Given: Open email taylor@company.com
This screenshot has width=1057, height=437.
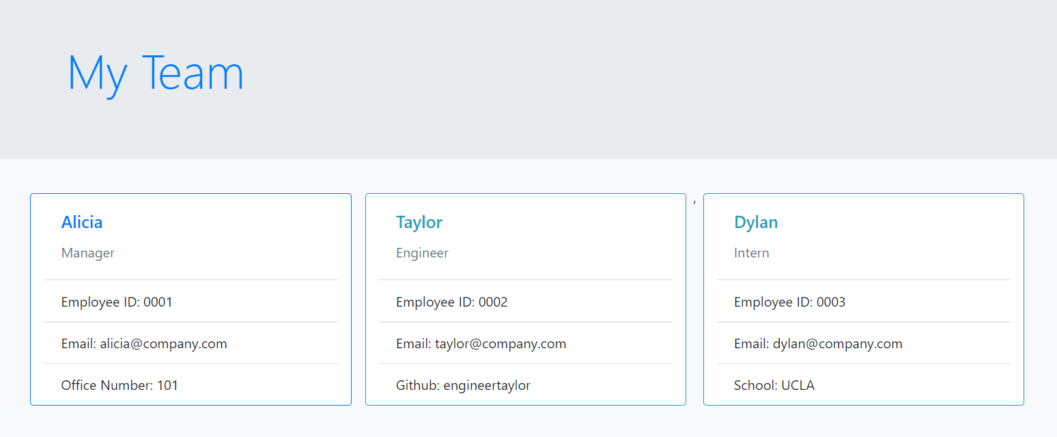Looking at the screenshot, I should 501,343.
